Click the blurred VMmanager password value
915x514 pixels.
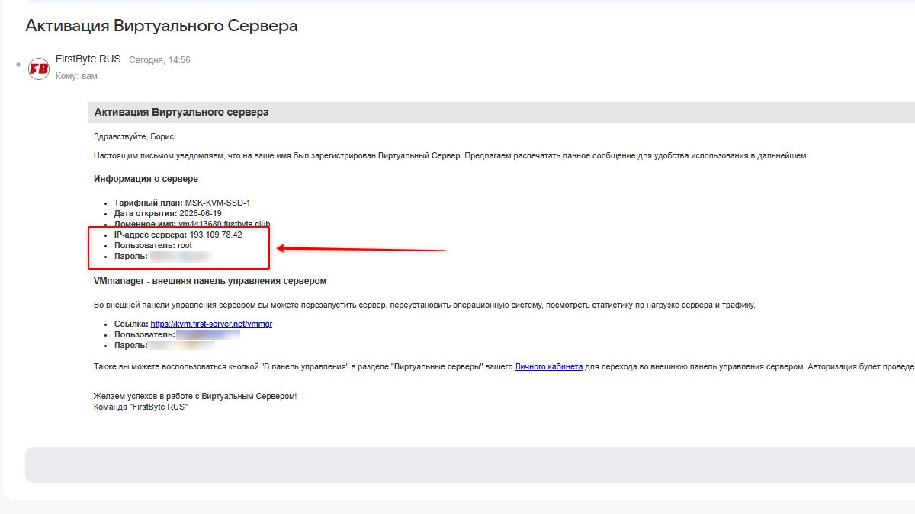click(x=181, y=345)
